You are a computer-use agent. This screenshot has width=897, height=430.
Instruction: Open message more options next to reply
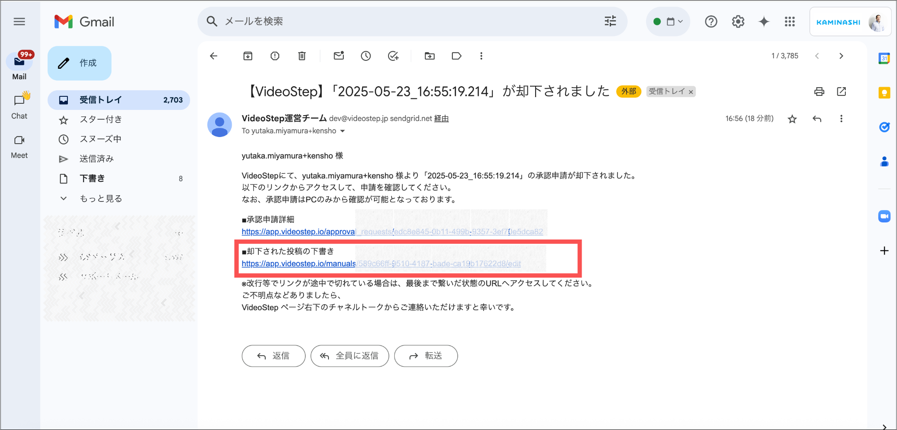tap(841, 119)
